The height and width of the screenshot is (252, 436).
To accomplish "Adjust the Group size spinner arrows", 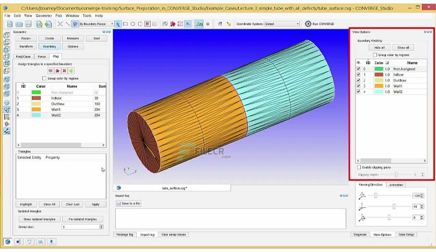I will [101, 226].
